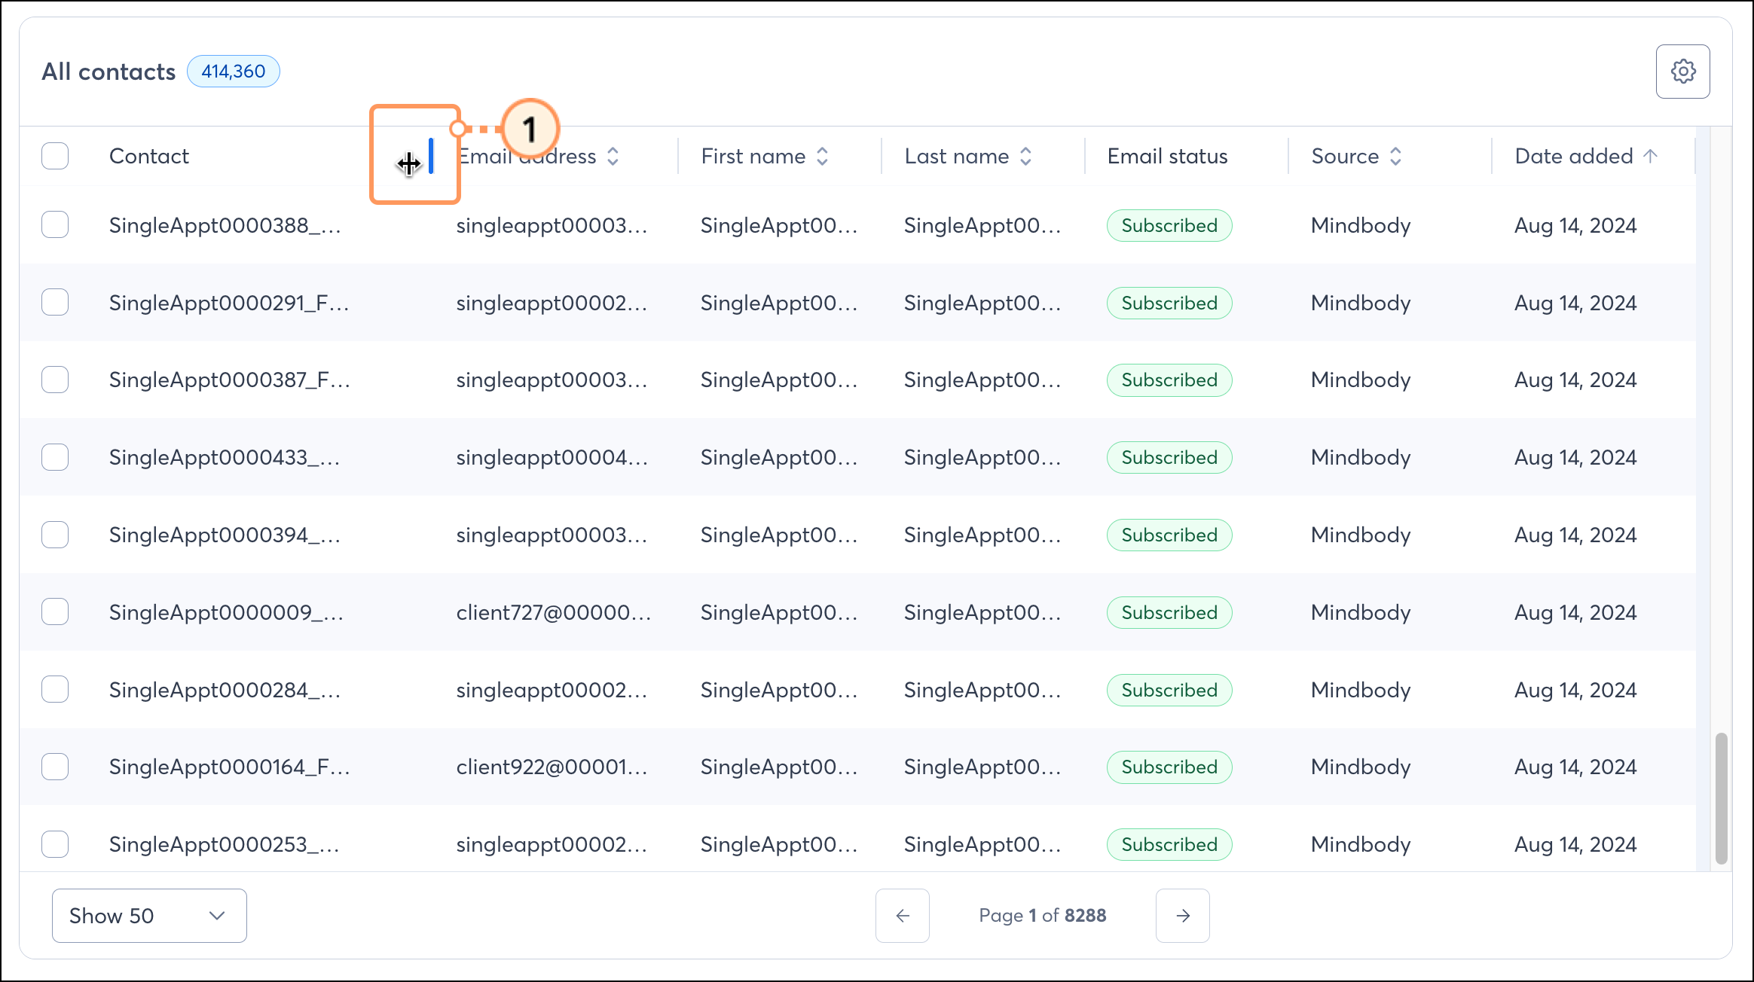Sort contacts by Last name
Image resolution: width=1754 pixels, height=982 pixels.
1025,156
